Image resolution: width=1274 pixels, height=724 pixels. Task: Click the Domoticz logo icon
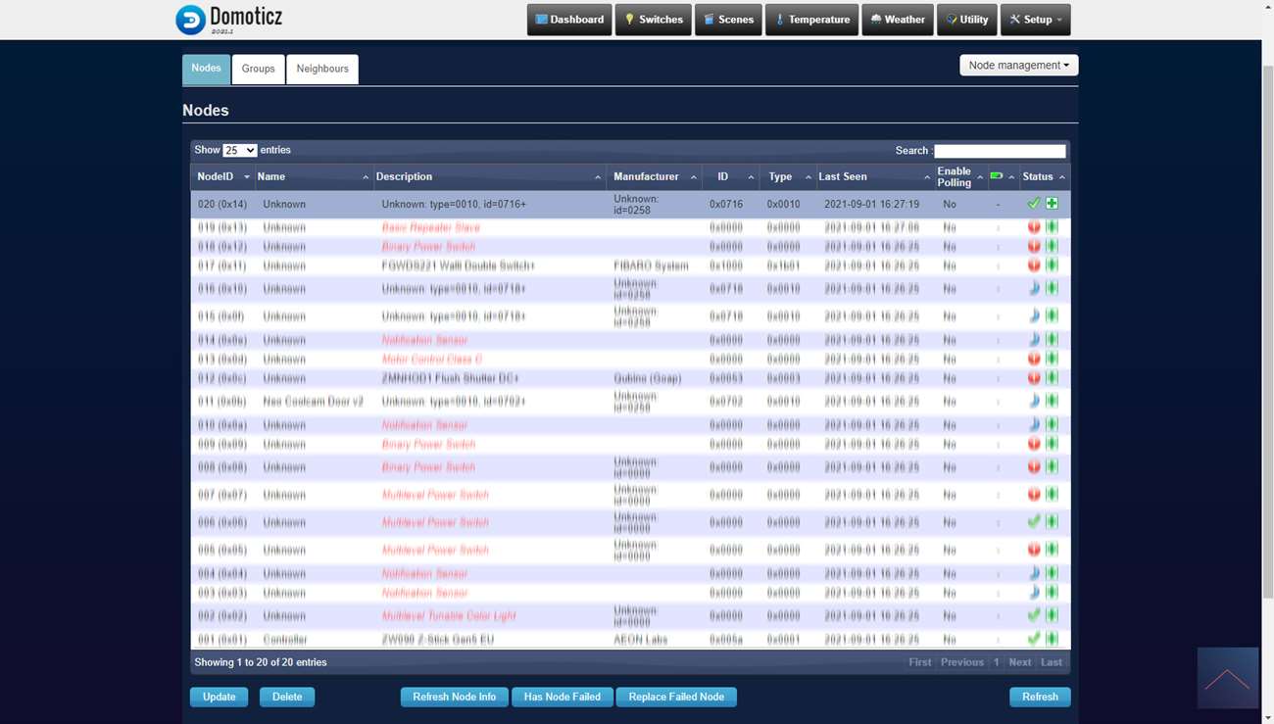click(190, 20)
